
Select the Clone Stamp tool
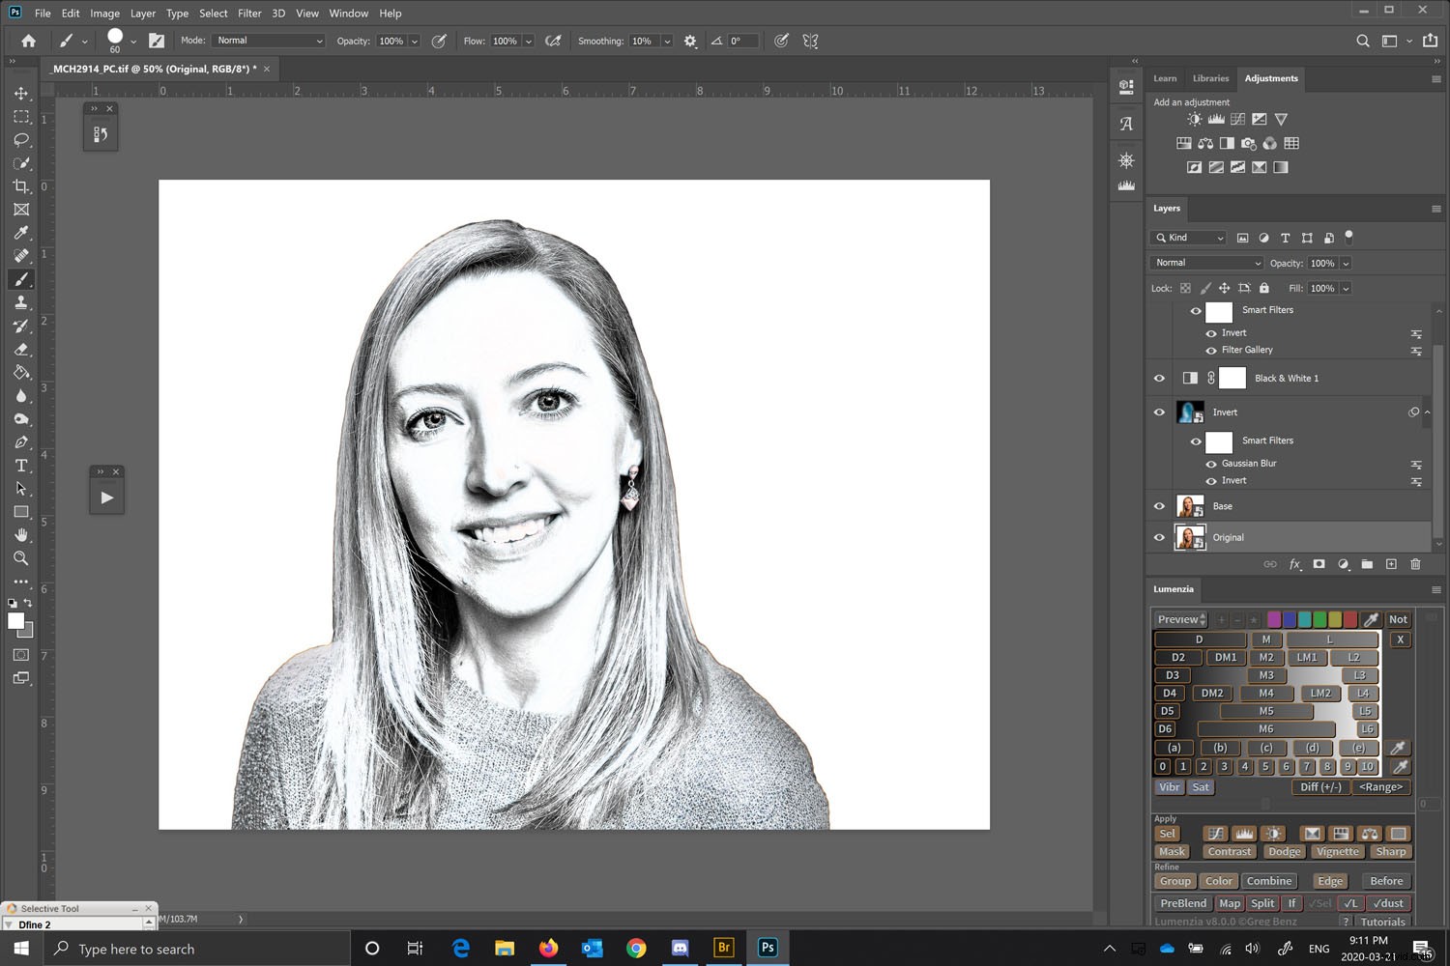(21, 302)
